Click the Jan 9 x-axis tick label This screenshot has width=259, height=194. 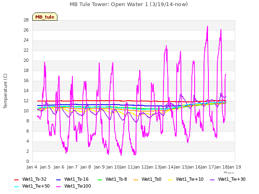tap(99, 167)
